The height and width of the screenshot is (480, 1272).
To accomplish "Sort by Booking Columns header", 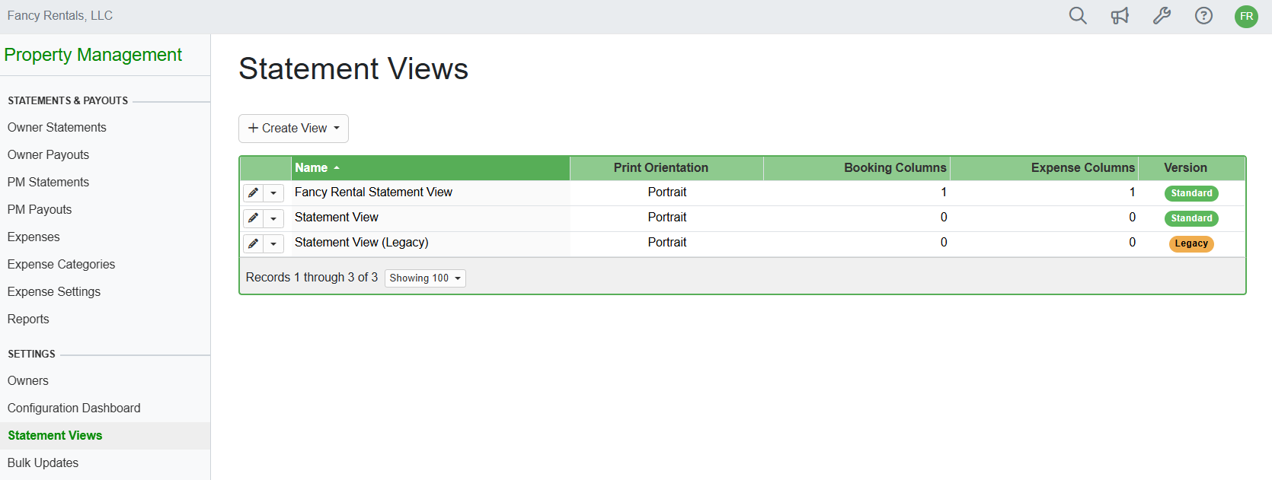I will click(x=857, y=168).
